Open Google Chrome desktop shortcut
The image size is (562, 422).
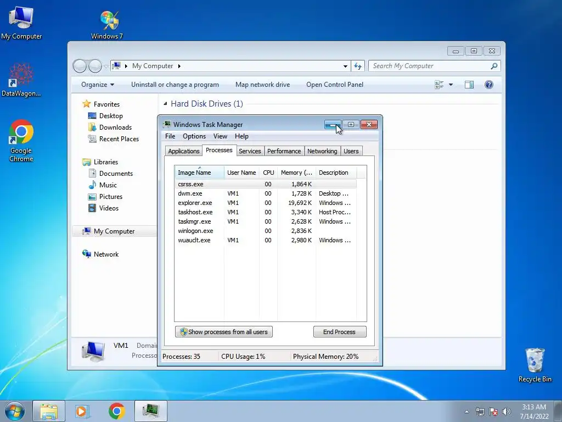(x=21, y=141)
